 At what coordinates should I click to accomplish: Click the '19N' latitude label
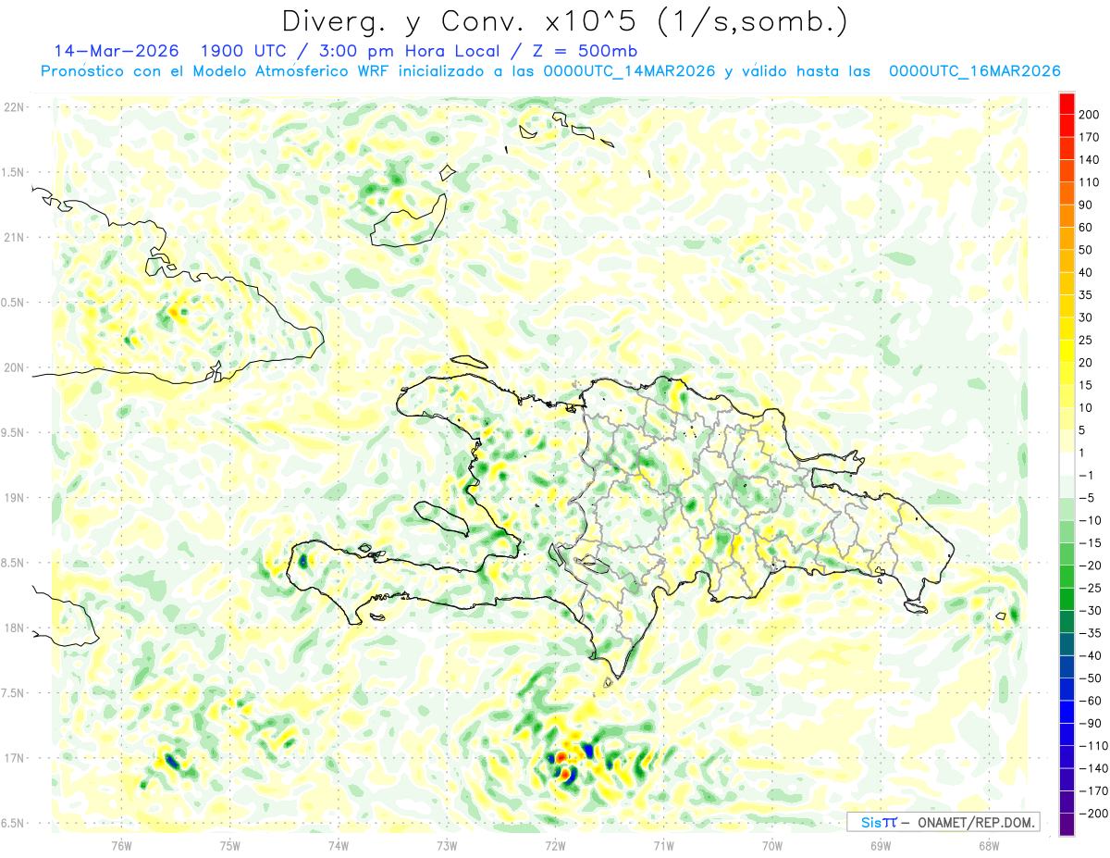pyautogui.click(x=13, y=498)
